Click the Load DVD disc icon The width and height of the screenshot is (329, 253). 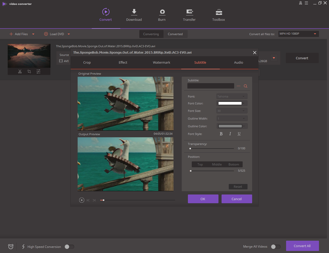click(46, 34)
